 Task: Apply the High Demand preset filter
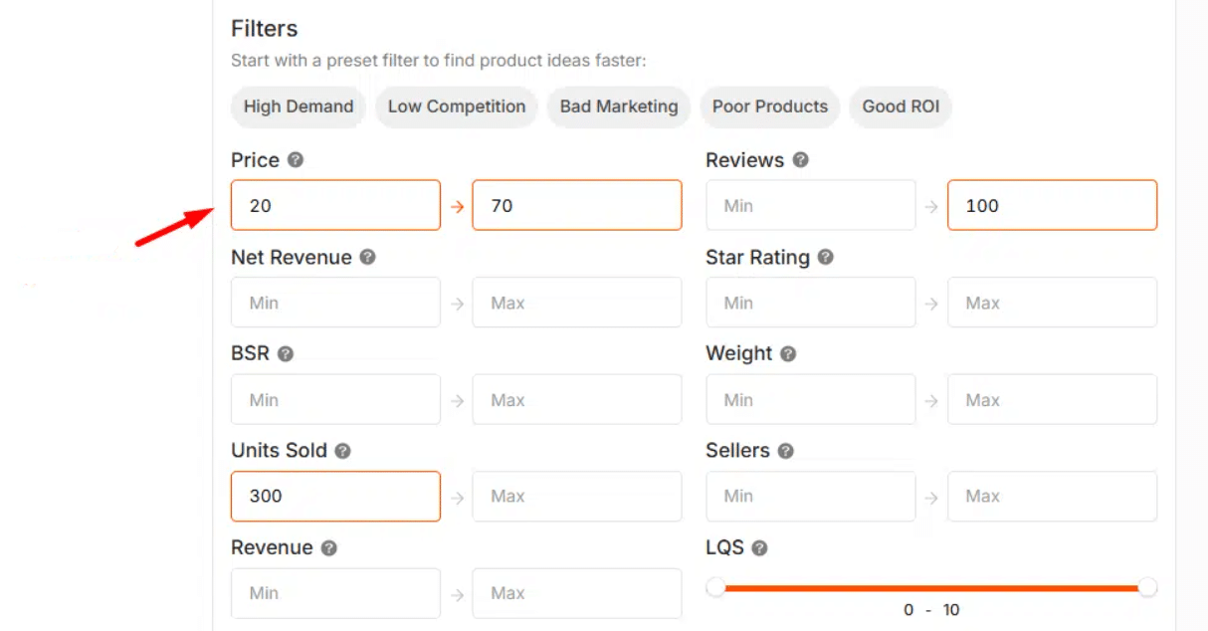click(299, 106)
